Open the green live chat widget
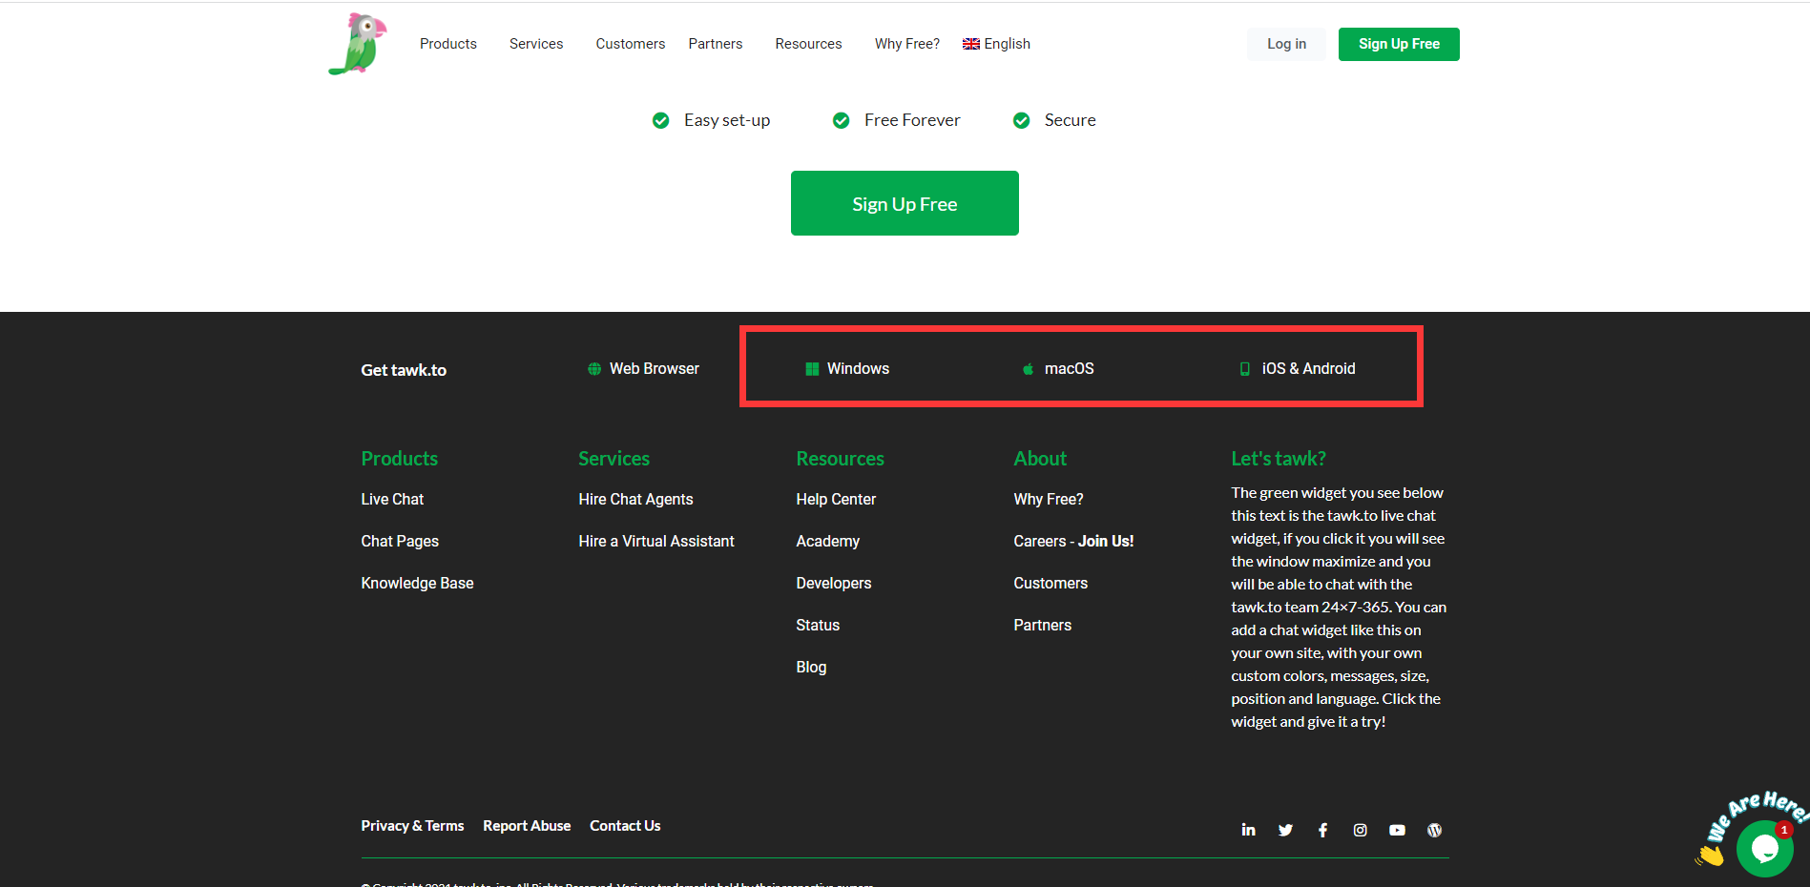This screenshot has height=887, width=1810. click(1763, 847)
